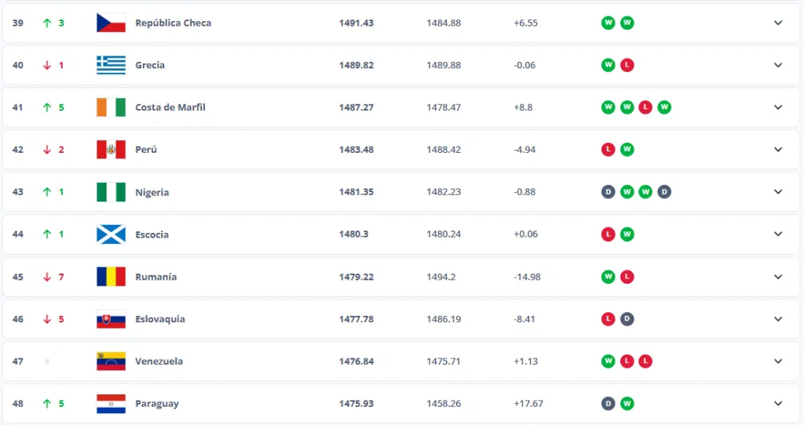Expand the Costa de Marfil row details
Image resolution: width=804 pixels, height=425 pixels.
(778, 107)
